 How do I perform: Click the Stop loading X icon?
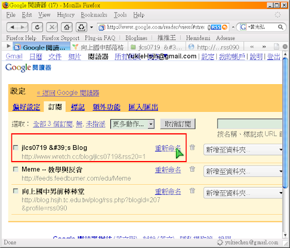[x=52, y=27]
